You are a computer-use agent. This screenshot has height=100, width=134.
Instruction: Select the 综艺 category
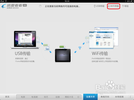pos(46,97)
